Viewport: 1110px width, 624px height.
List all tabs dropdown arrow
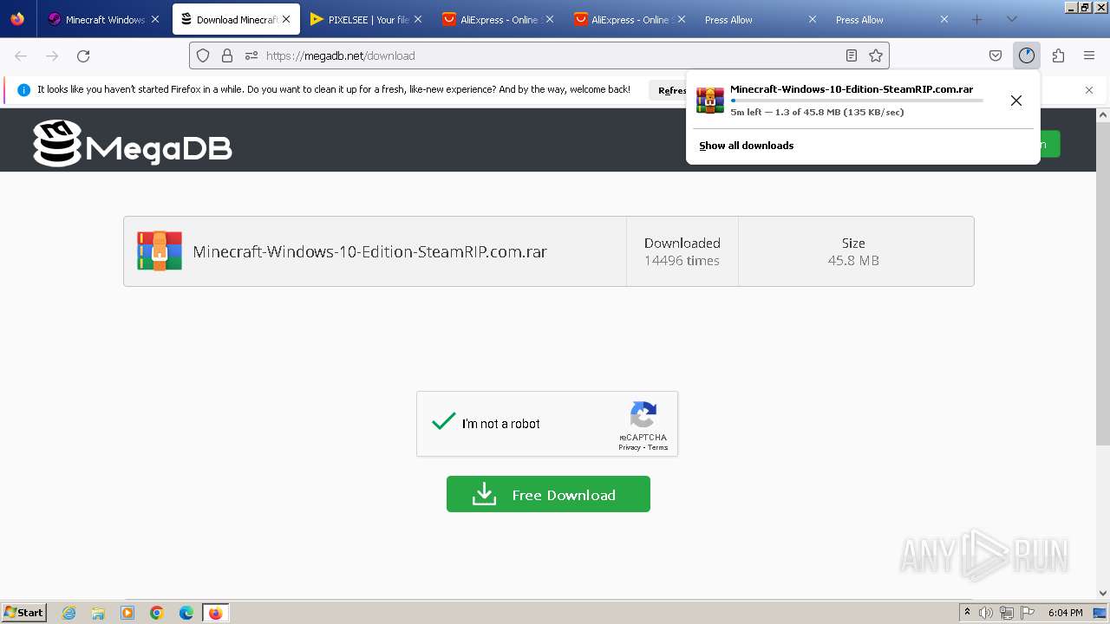(1011, 19)
